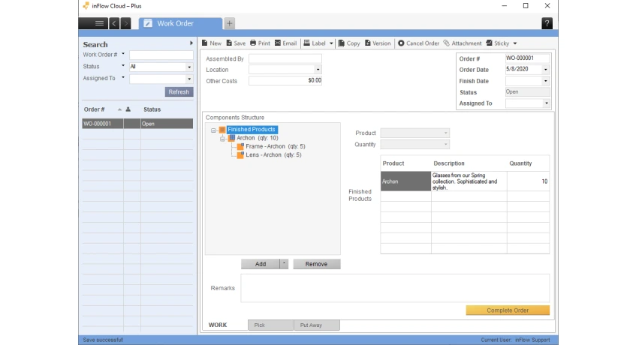The height and width of the screenshot is (345, 636).
Task: Open the Assigned To dropdown in order details
Action: point(547,103)
